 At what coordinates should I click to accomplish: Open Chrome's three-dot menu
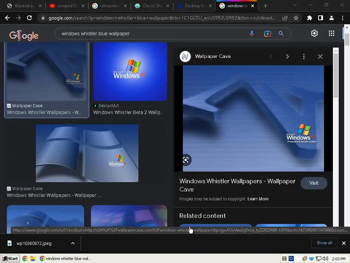pos(342,18)
